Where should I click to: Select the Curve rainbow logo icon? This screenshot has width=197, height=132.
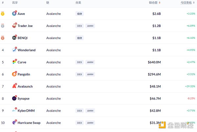[x=14, y=62]
